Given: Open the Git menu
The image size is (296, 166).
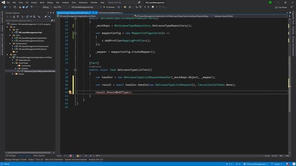Looking at the screenshot, I should tap(27, 3).
